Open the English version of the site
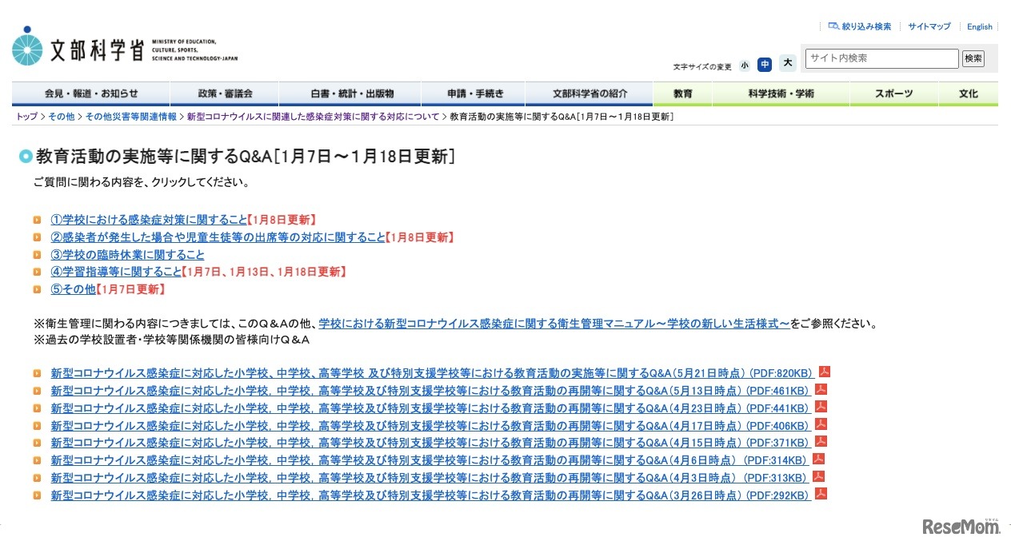1011x545 pixels. click(x=979, y=26)
